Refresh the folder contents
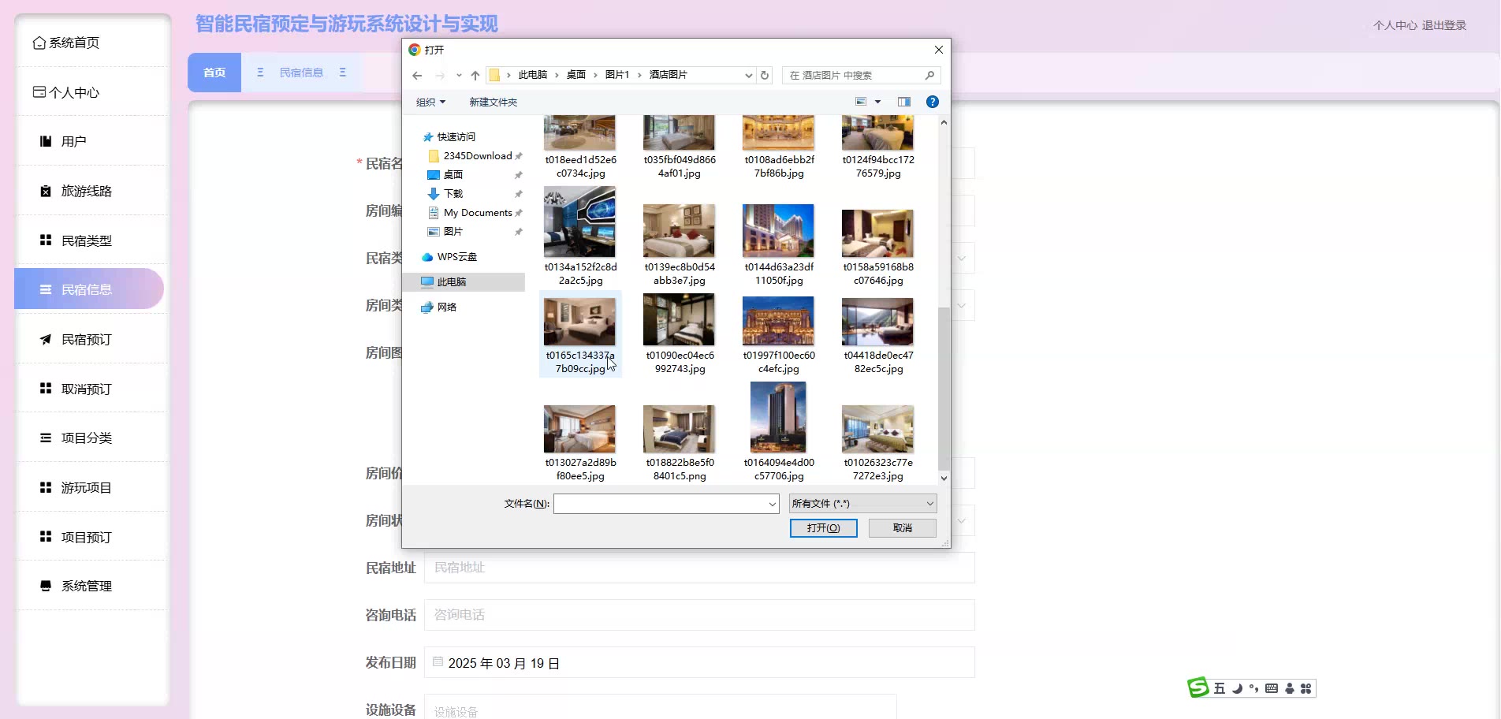 tap(764, 76)
